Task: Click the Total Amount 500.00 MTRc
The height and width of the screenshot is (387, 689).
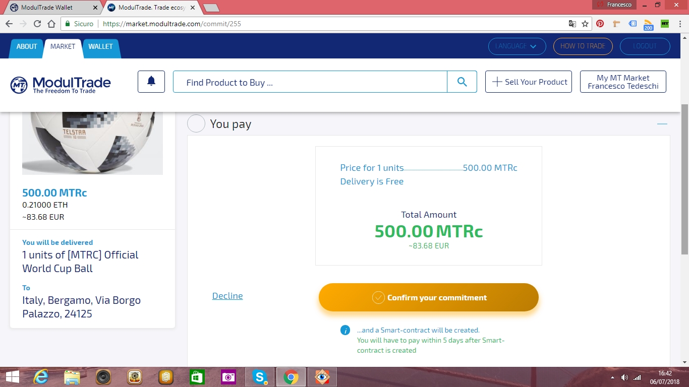Action: (429, 231)
